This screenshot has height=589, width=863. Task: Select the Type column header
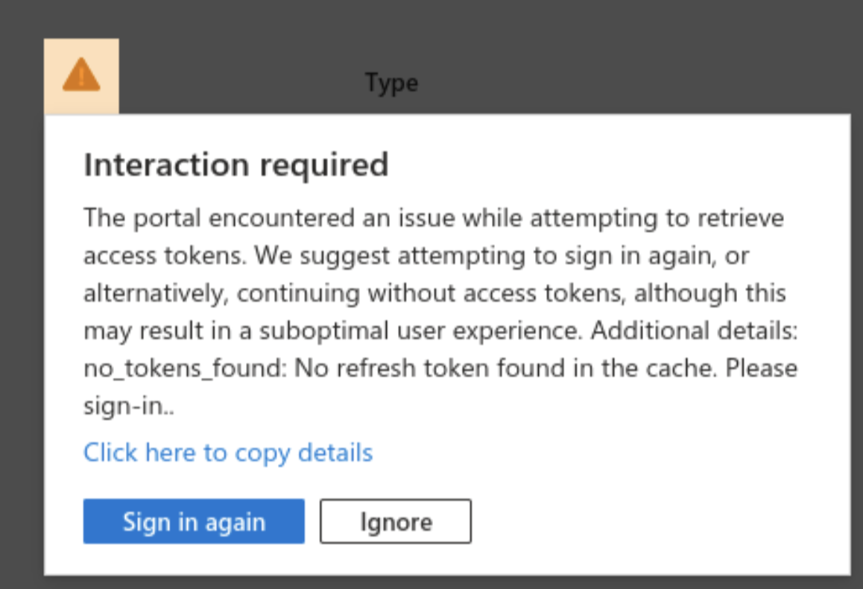391,84
